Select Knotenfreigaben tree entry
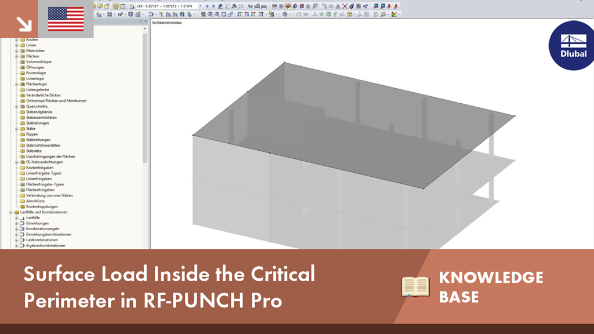The width and height of the screenshot is (594, 334). click(x=40, y=168)
